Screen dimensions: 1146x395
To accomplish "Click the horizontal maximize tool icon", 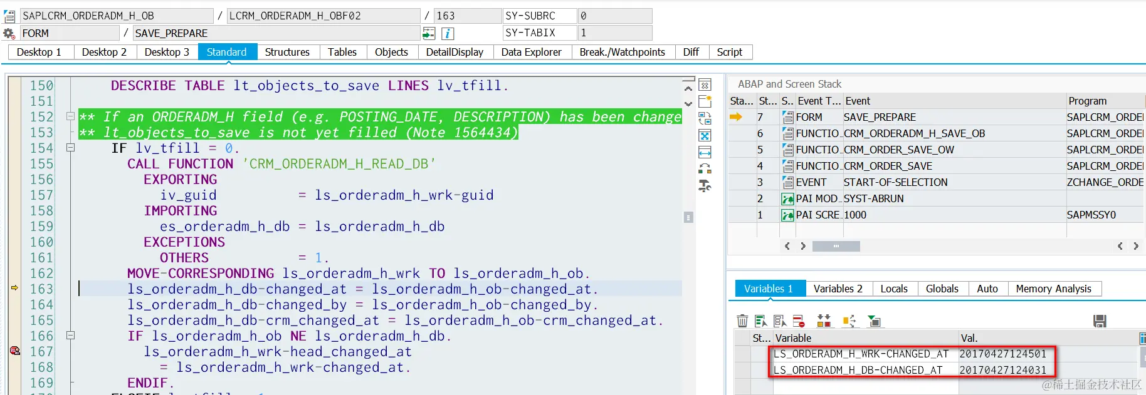I will (x=705, y=152).
